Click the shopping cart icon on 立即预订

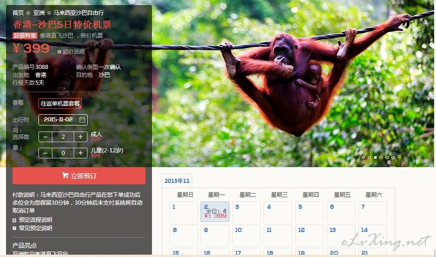coord(65,176)
